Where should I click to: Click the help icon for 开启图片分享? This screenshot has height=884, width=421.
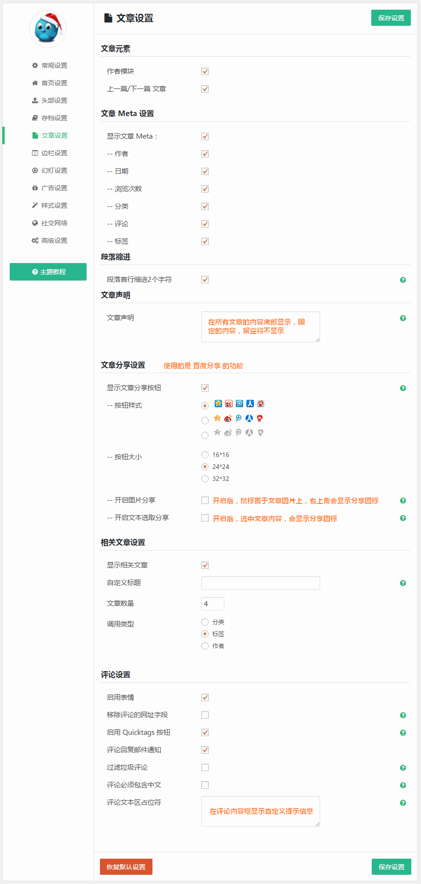[x=403, y=501]
